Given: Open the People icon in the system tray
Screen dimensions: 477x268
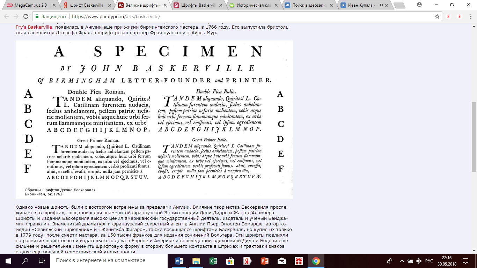Looking at the screenshot, I should coord(389,261).
